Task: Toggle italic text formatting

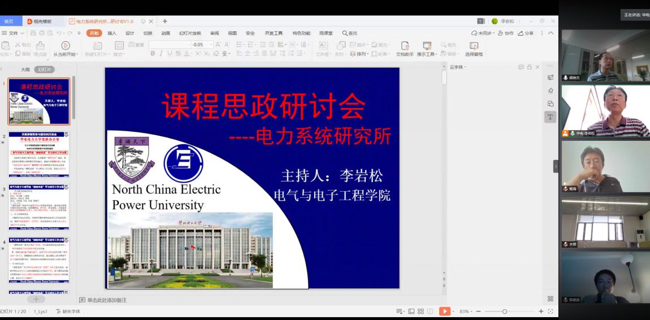Action: click(x=161, y=54)
